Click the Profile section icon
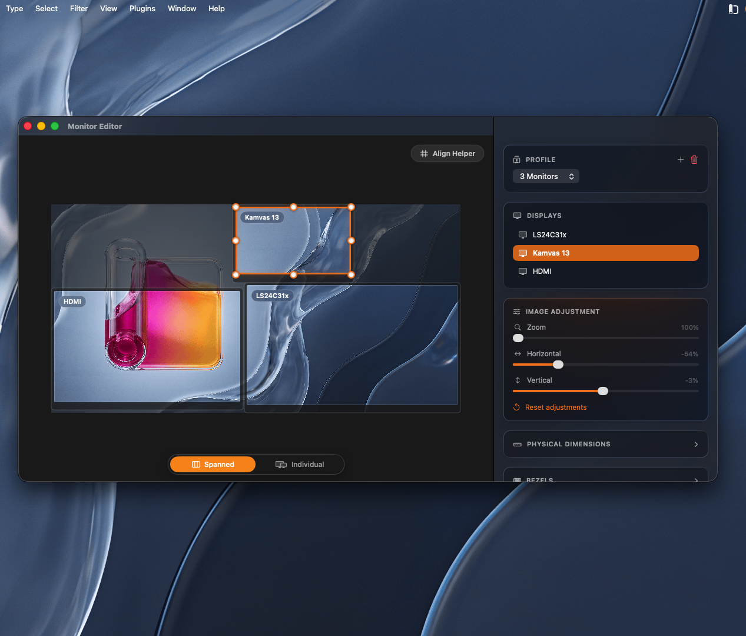Viewport: 746px width, 636px height. (516, 160)
